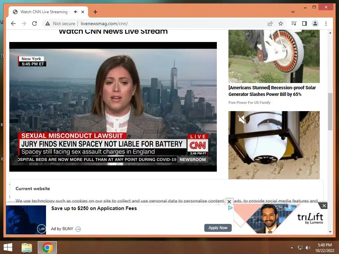339x254 pixels.
Task: Open the Not secure site warning
Action: [60, 23]
